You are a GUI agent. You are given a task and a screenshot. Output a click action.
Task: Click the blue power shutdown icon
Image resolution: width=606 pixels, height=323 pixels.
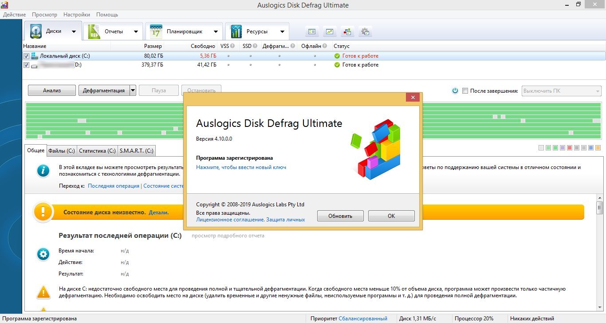point(455,91)
